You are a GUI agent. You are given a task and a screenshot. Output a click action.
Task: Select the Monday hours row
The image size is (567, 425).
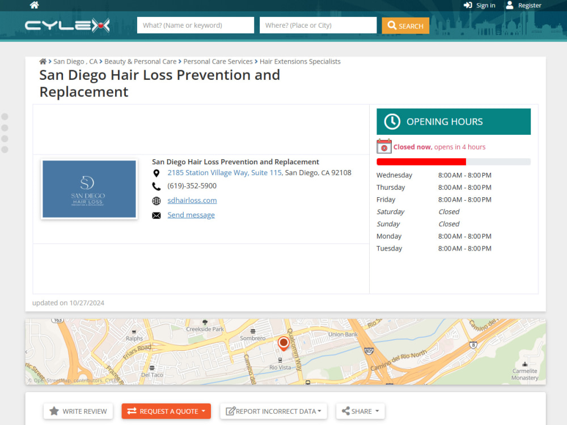434,236
